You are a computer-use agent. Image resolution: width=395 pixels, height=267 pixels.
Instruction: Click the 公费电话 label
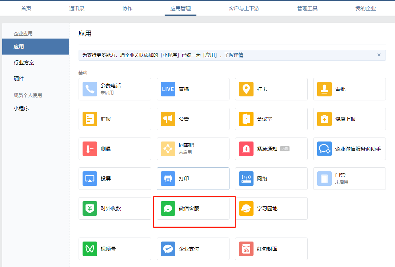pos(111,85)
